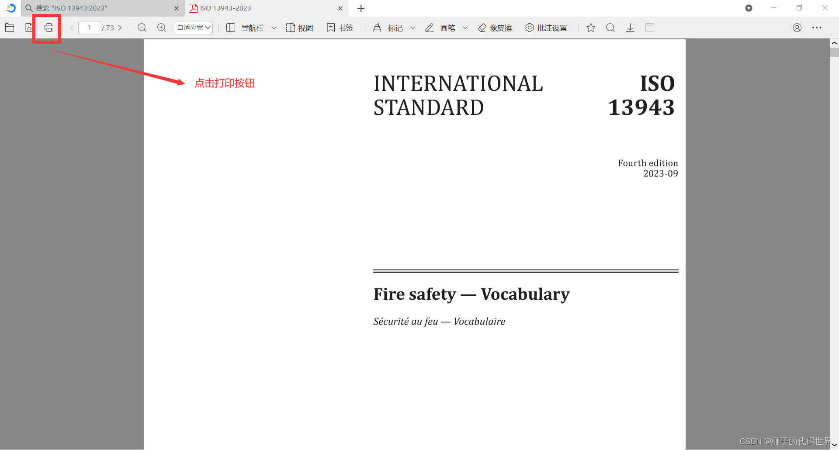
Task: Click the search magnifier in toolbar
Action: pos(610,28)
